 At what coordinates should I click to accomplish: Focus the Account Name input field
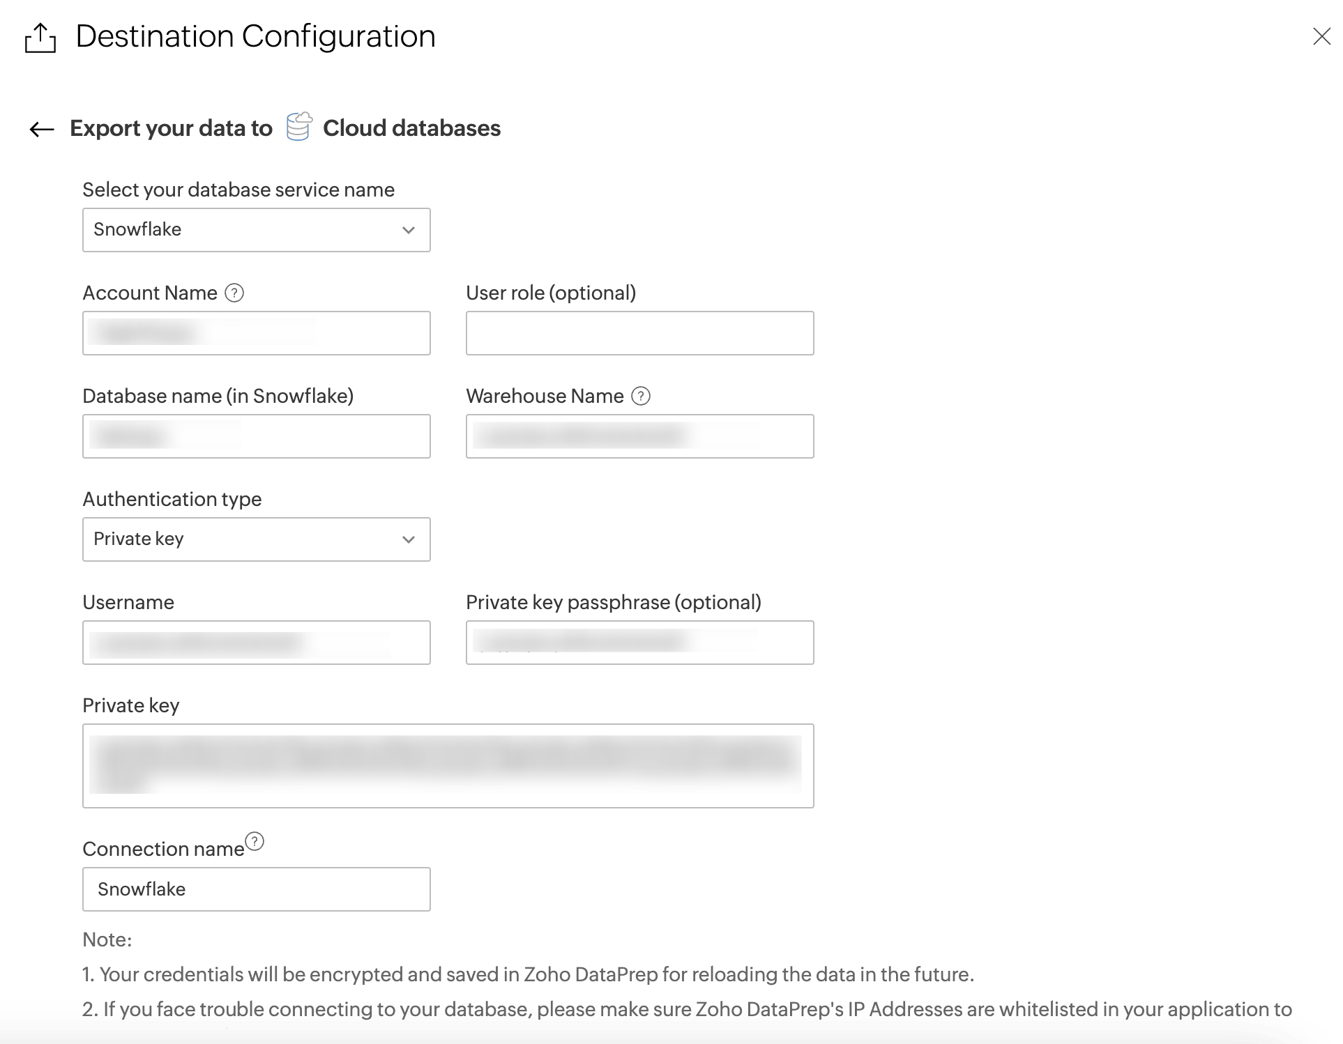[256, 333]
